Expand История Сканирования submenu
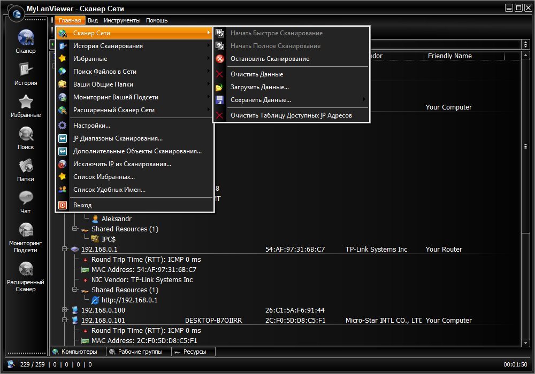 108,46
